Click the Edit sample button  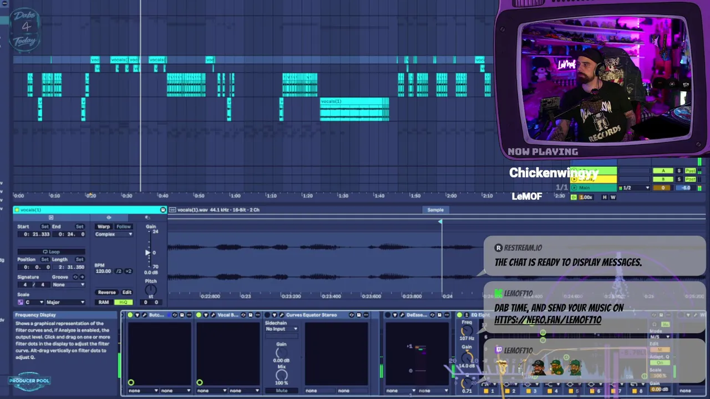127,293
